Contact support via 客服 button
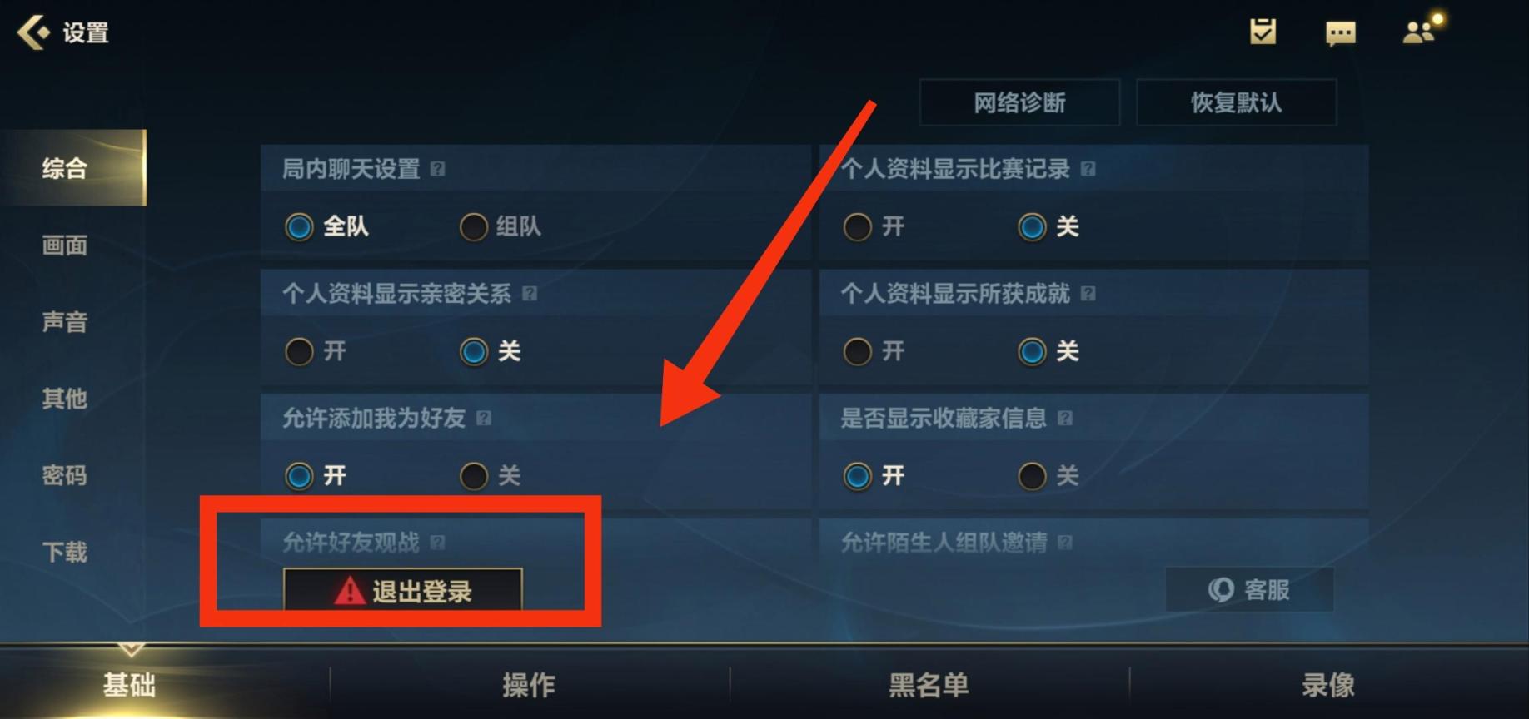1529x719 pixels. click(x=1248, y=590)
